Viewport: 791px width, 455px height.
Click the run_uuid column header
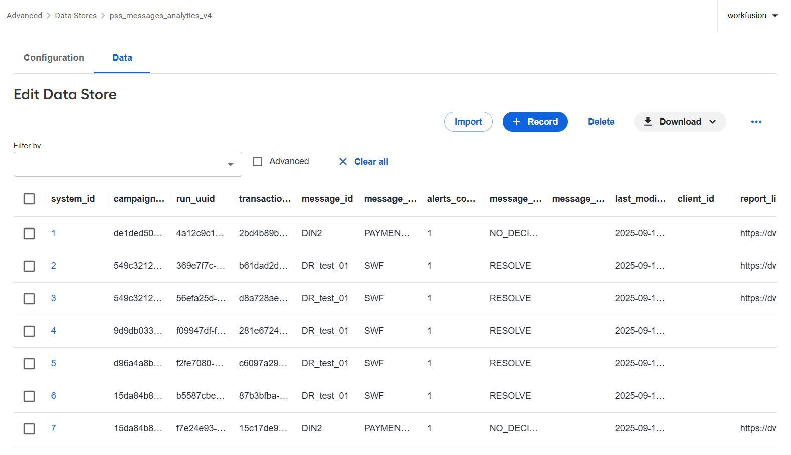[x=195, y=199]
